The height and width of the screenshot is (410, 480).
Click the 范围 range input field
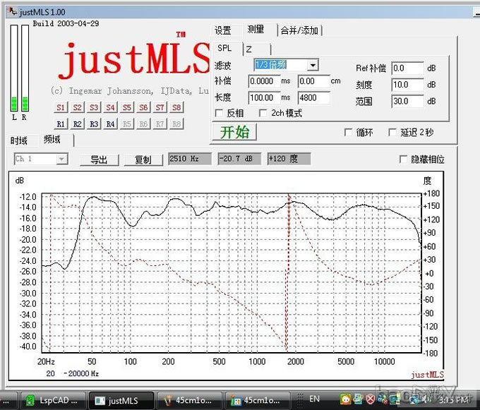pyautogui.click(x=407, y=101)
